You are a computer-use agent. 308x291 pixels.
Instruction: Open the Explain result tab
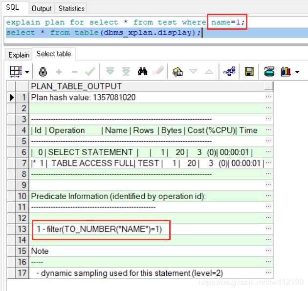point(19,55)
